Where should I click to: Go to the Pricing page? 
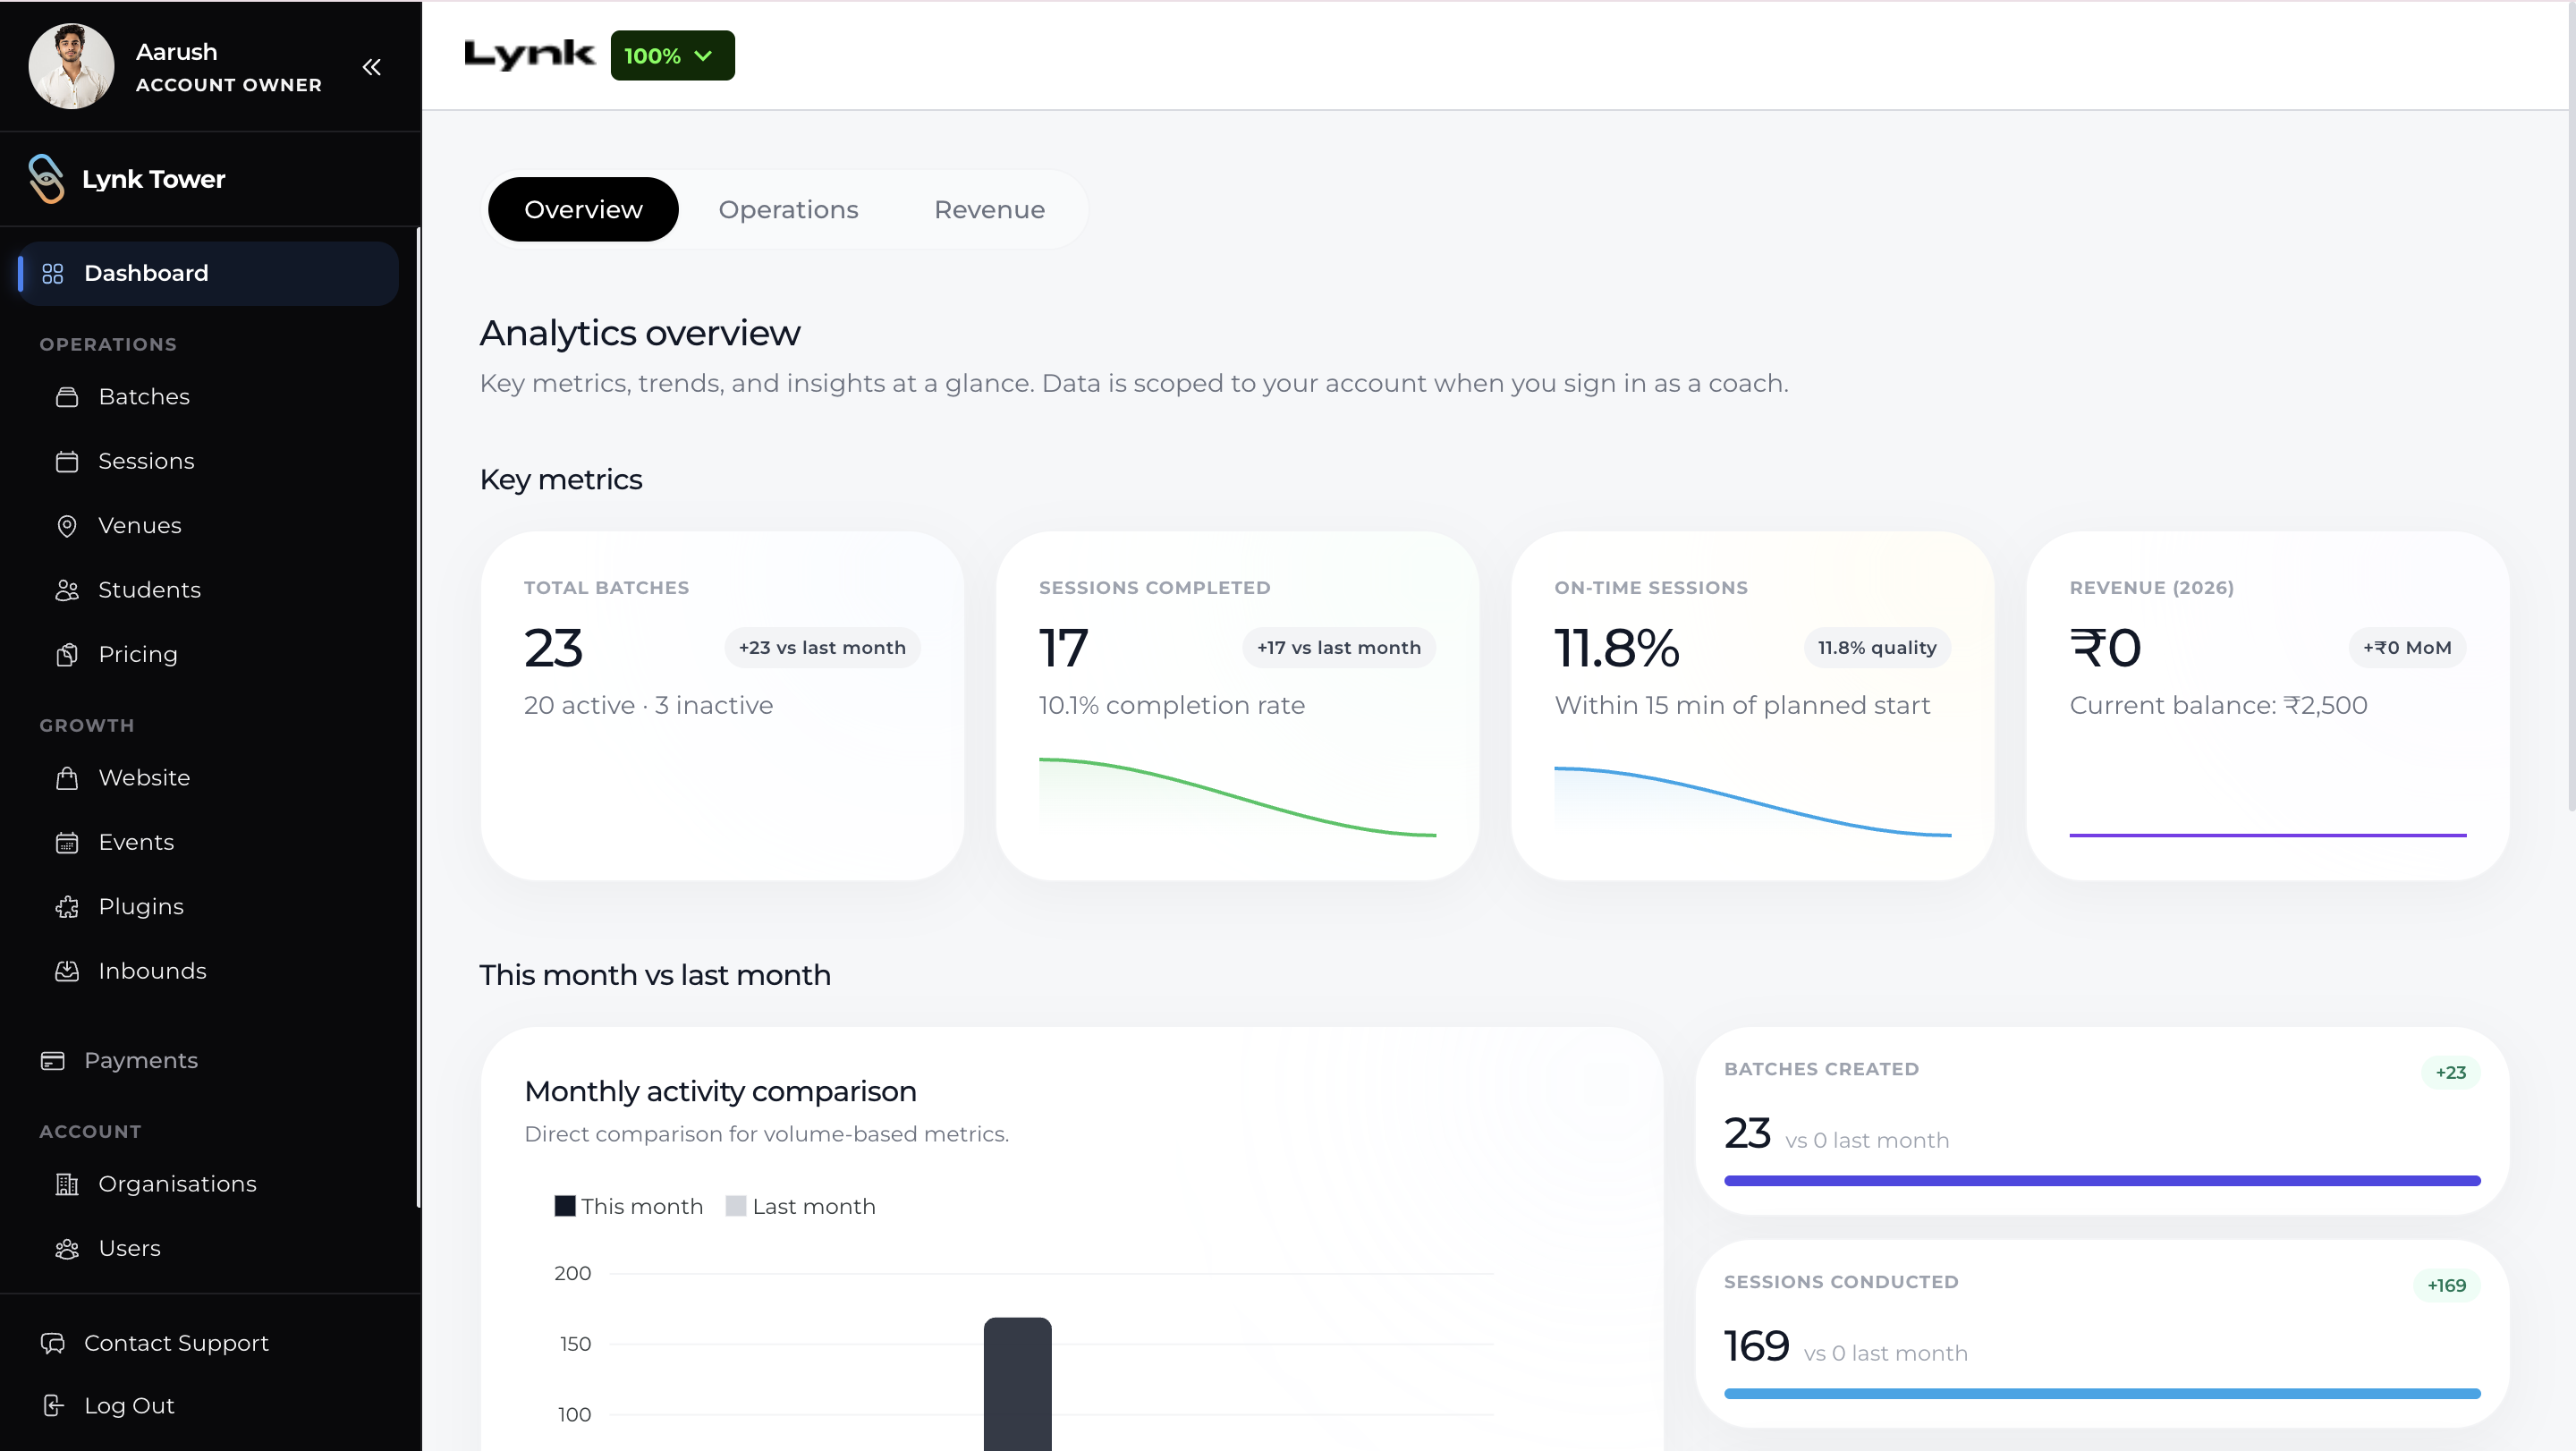pyautogui.click(x=138, y=654)
